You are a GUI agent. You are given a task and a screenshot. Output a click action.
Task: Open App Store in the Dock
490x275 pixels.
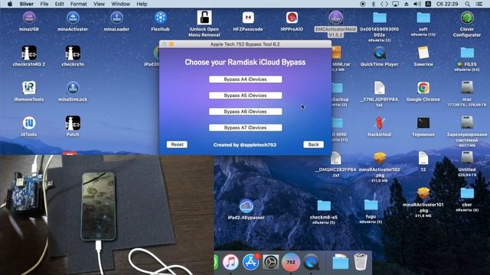(250, 262)
